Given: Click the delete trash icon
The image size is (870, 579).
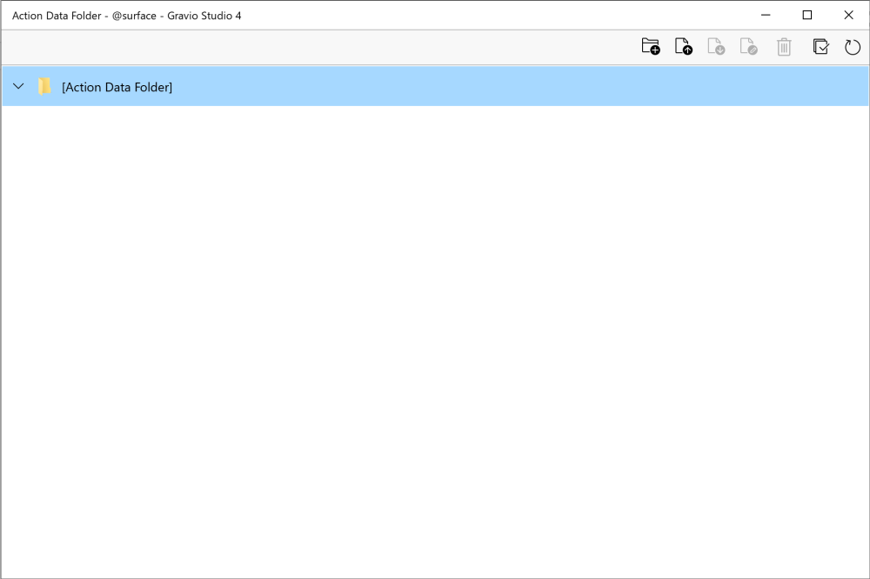Looking at the screenshot, I should click(784, 46).
